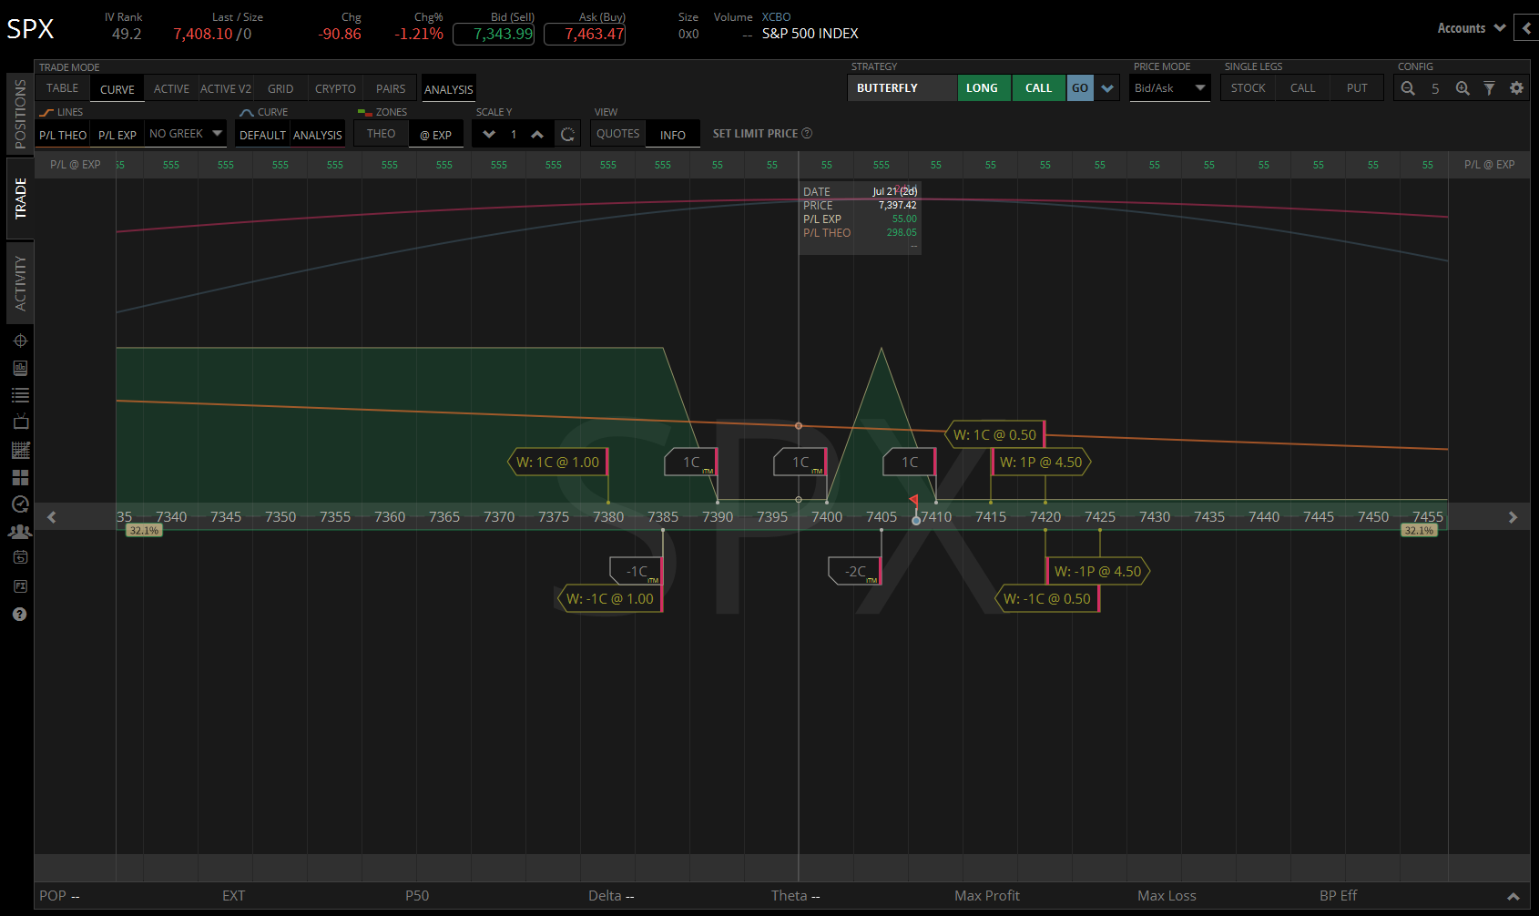Select the ANALYSIS curve mode
The width and height of the screenshot is (1539, 916).
(x=318, y=135)
